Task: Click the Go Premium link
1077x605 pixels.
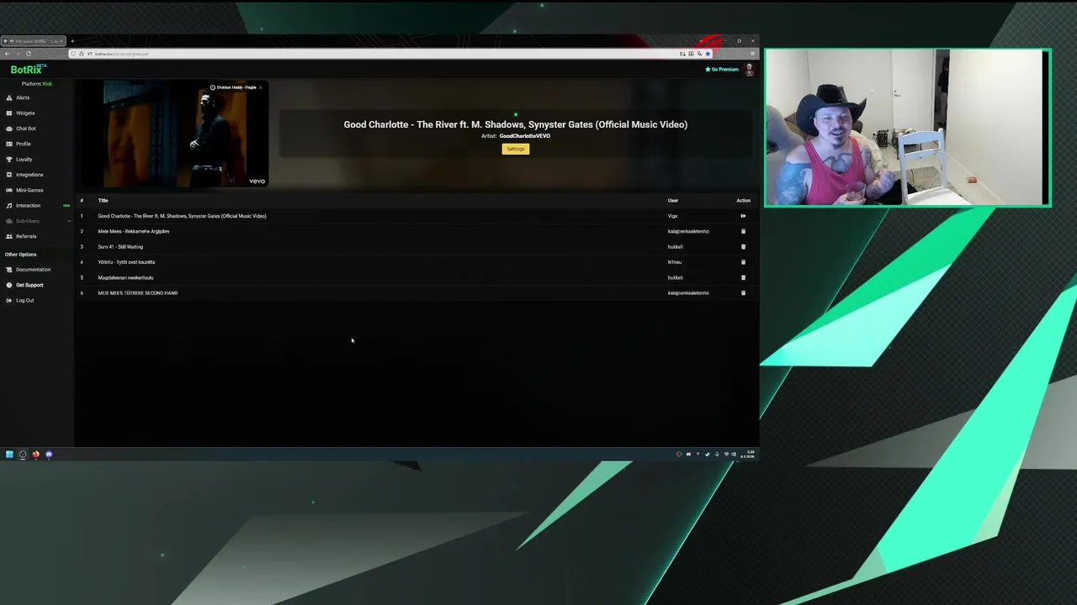Action: point(722,69)
